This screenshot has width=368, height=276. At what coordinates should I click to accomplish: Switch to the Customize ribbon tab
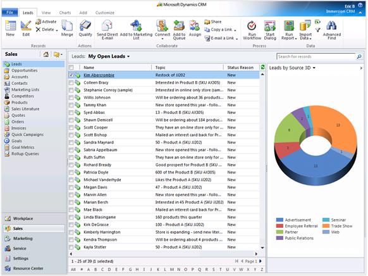click(x=105, y=13)
